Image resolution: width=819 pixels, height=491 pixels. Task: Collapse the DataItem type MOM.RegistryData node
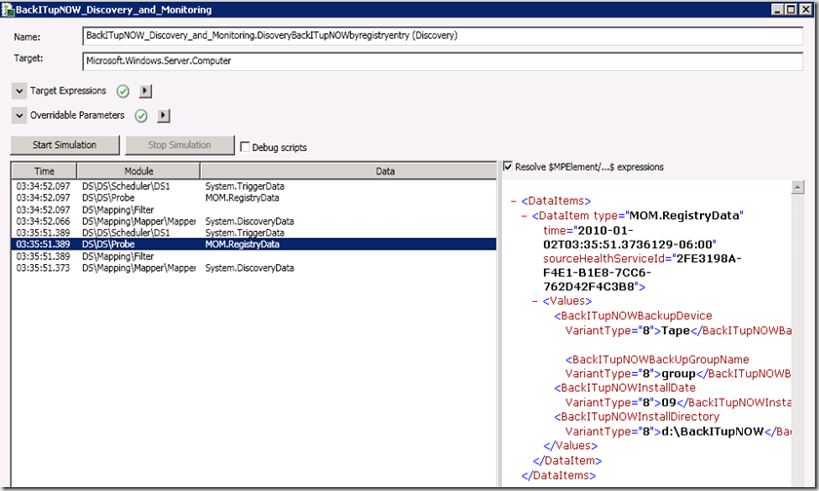click(x=524, y=215)
